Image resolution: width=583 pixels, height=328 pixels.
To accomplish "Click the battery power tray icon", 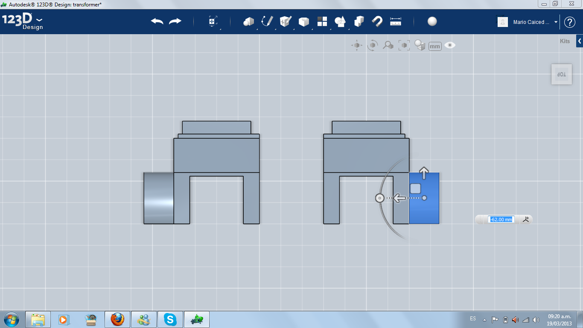I will tap(505, 319).
